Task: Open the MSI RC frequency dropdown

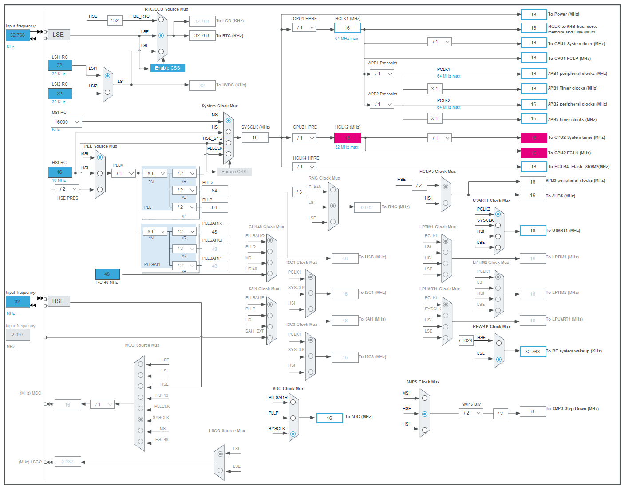Action: 66,122
